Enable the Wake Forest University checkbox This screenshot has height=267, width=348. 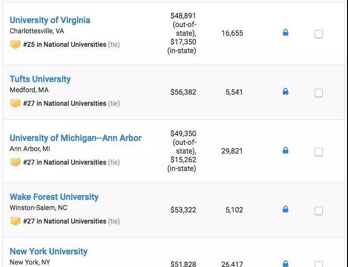[x=319, y=211]
